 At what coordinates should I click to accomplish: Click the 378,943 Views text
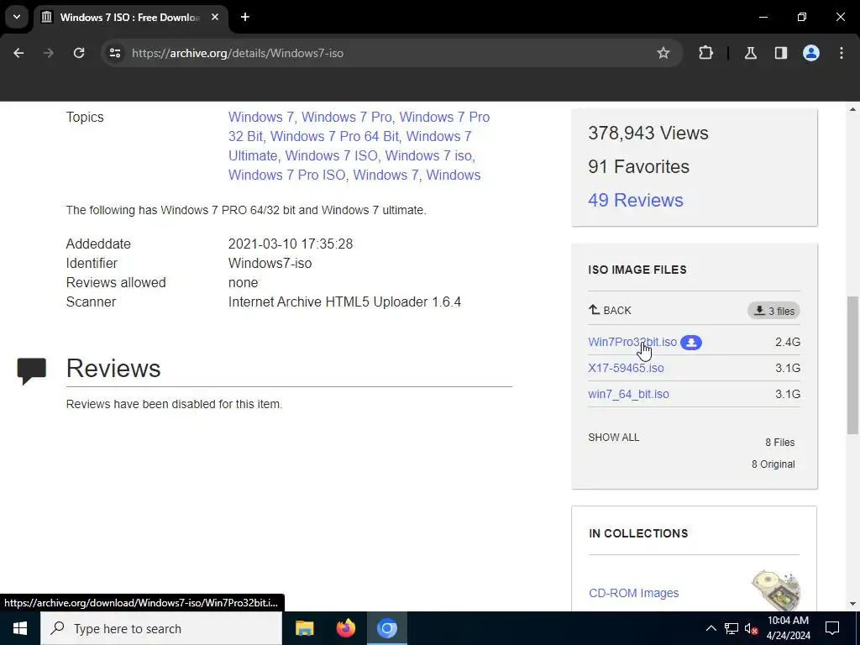(x=648, y=133)
